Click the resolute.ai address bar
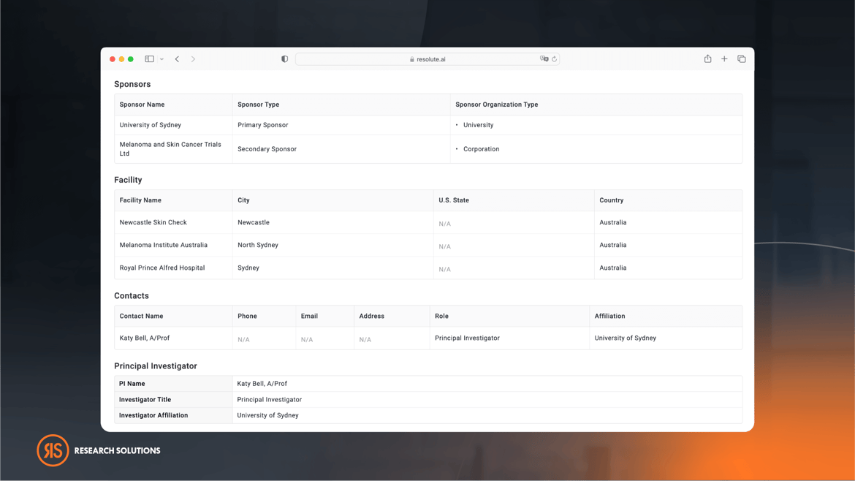 coord(427,59)
